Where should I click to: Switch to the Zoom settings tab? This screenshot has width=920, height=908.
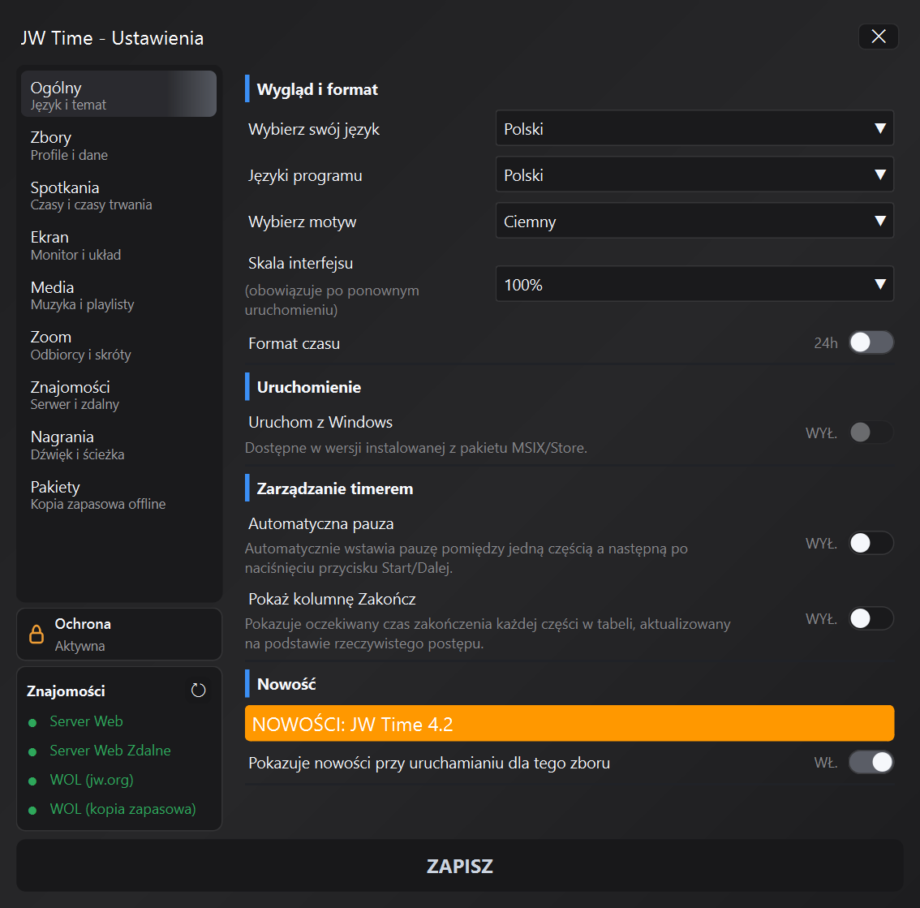(x=118, y=345)
